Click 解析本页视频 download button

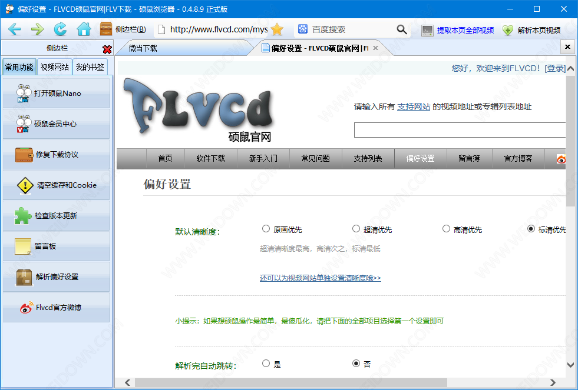532,30
